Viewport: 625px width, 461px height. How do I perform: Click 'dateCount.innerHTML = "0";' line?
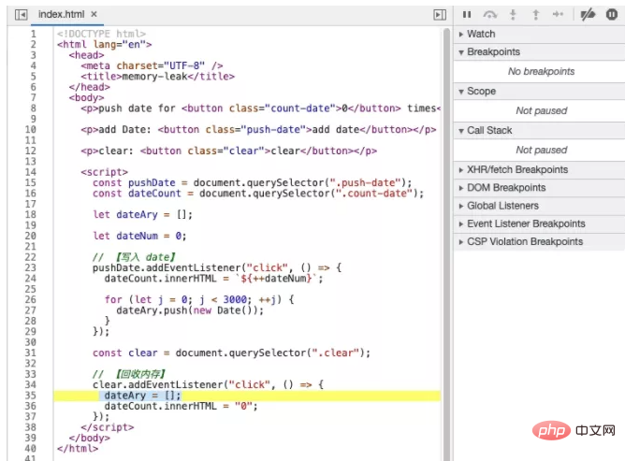coord(182,406)
